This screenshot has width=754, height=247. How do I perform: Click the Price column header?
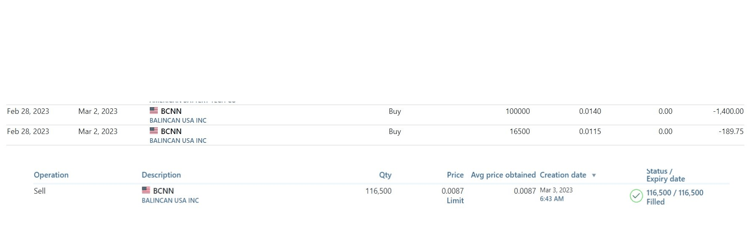(x=455, y=175)
